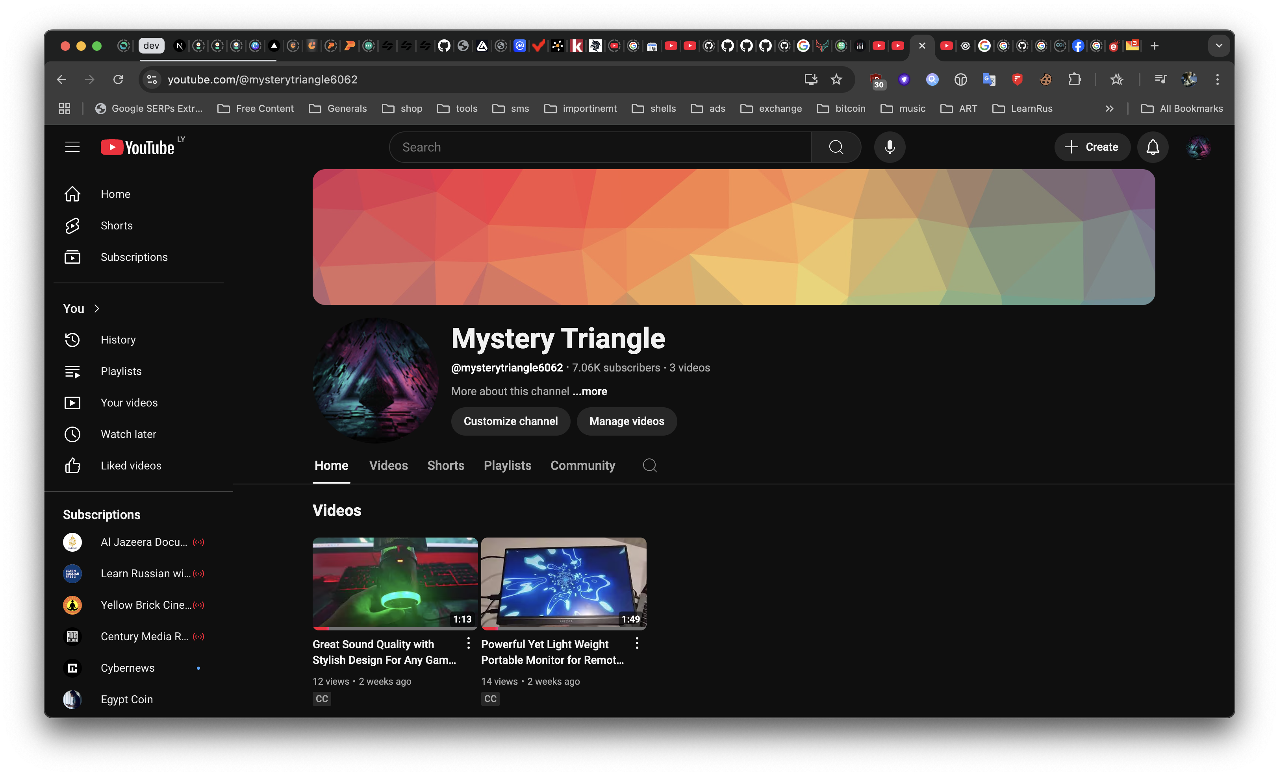
Task: Open the YouTube hamburger guide menu
Action: tap(72, 147)
